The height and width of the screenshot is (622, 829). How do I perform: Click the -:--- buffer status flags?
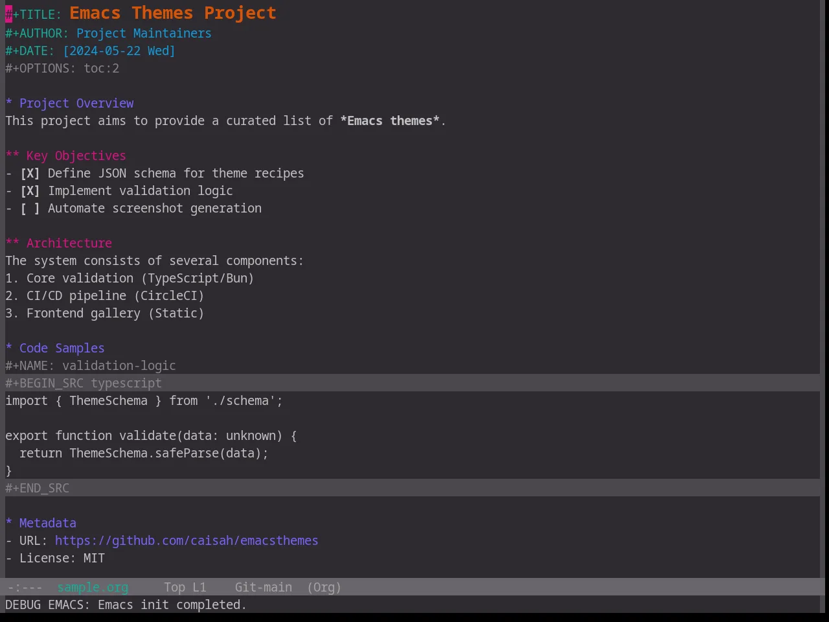(25, 588)
